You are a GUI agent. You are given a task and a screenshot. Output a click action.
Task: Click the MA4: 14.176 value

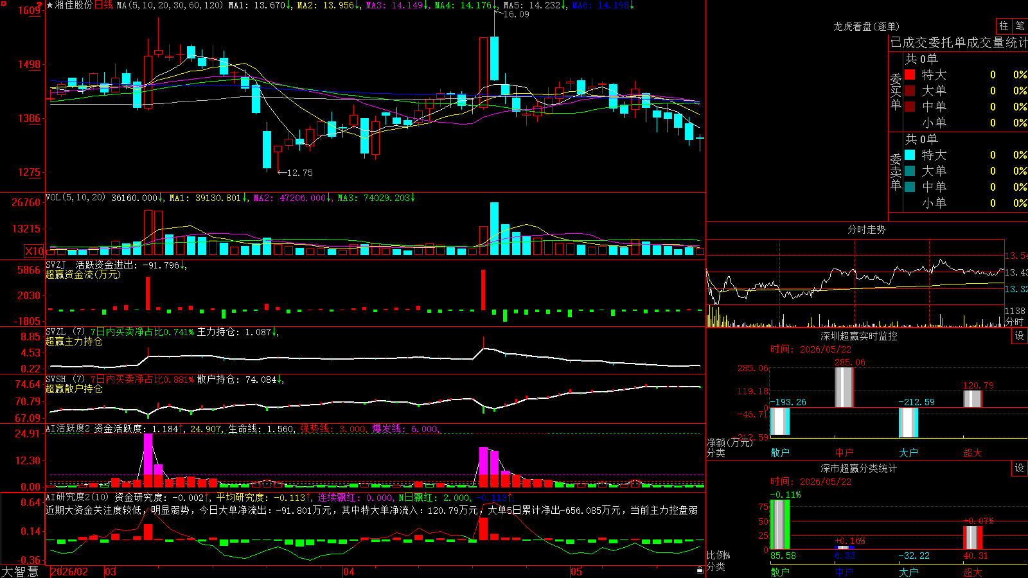[464, 5]
